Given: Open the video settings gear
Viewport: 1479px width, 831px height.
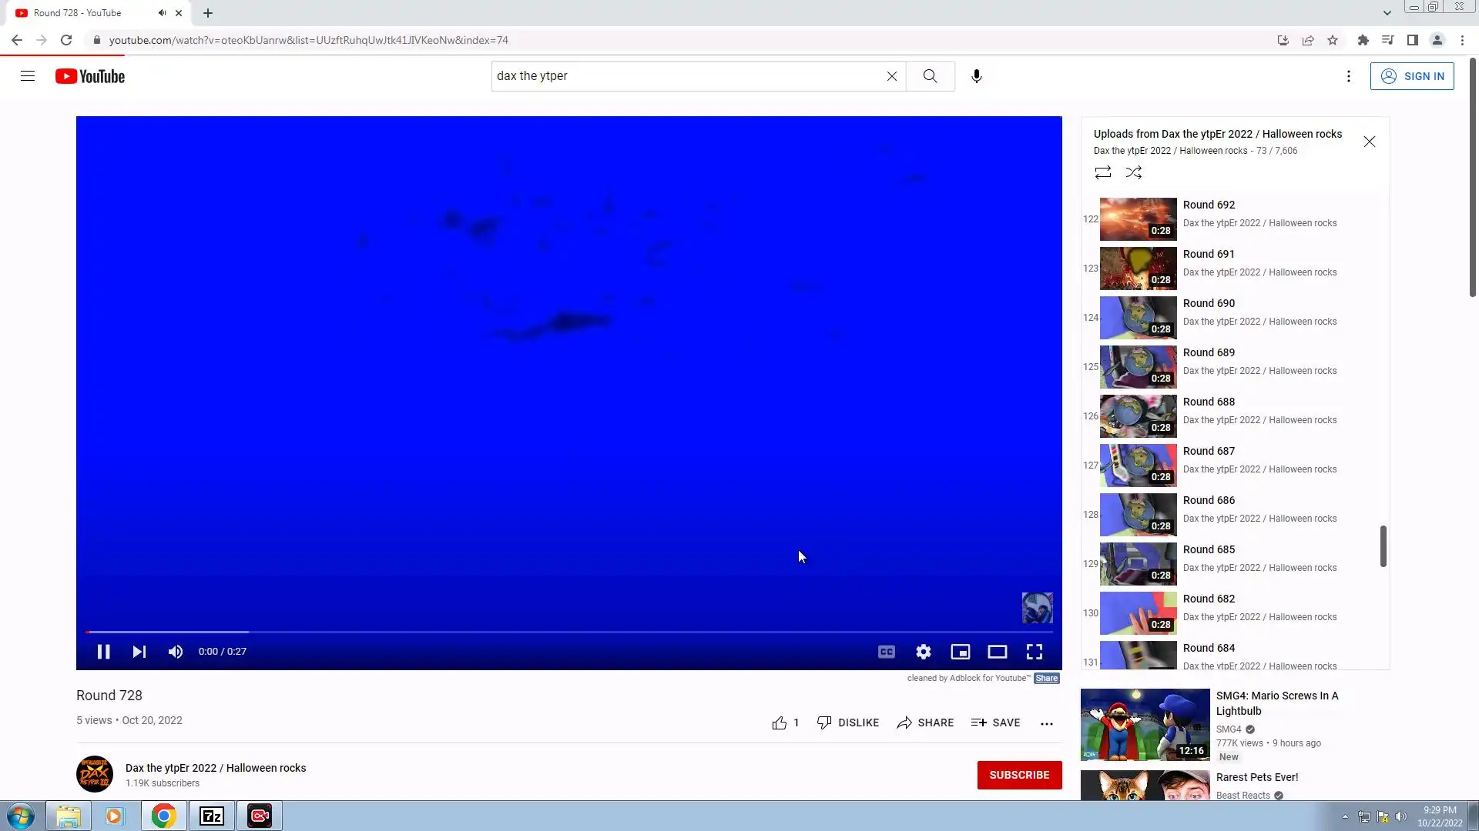Looking at the screenshot, I should 923,652.
